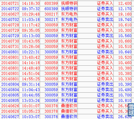The width and height of the screenshot is (134, 119).
Task: Click the price 10.700
Action: [125, 95]
